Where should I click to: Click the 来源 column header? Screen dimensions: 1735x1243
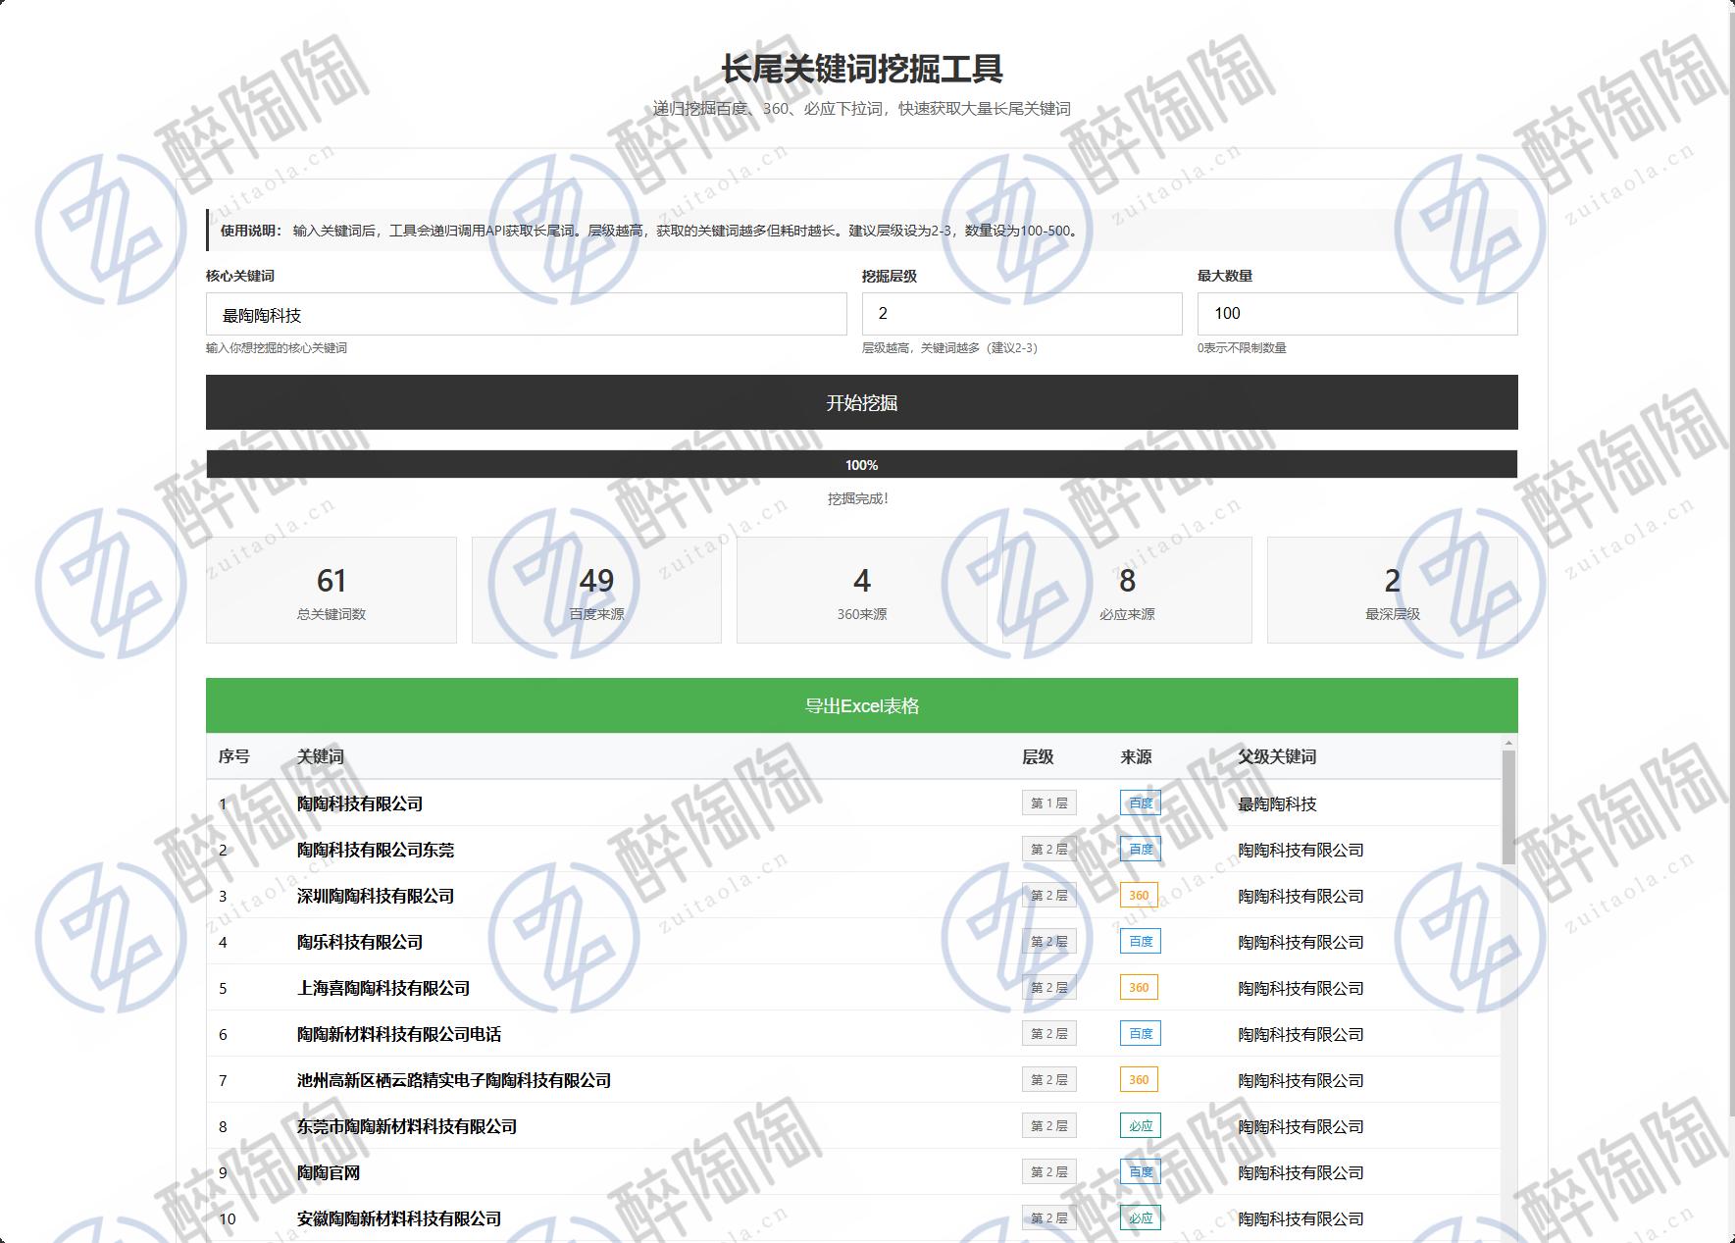[x=1136, y=756]
